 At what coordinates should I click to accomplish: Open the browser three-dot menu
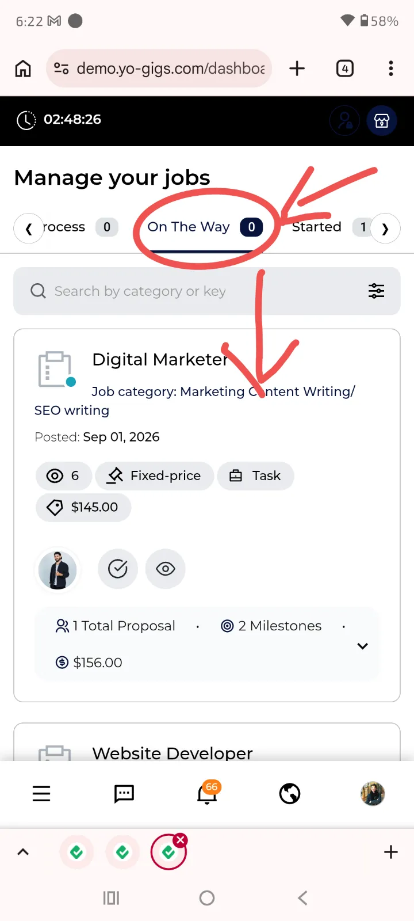click(391, 68)
